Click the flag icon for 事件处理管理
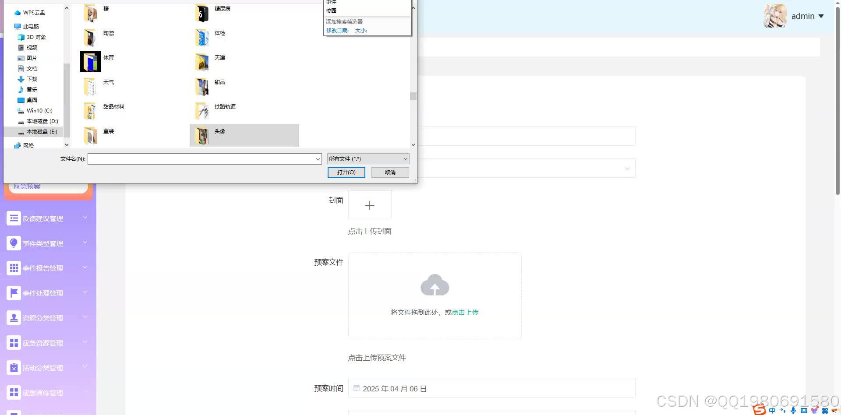Screen dimensions: 841x415 coord(13,292)
